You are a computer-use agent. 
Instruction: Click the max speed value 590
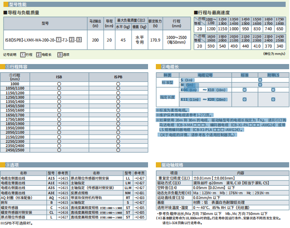(211, 46)
